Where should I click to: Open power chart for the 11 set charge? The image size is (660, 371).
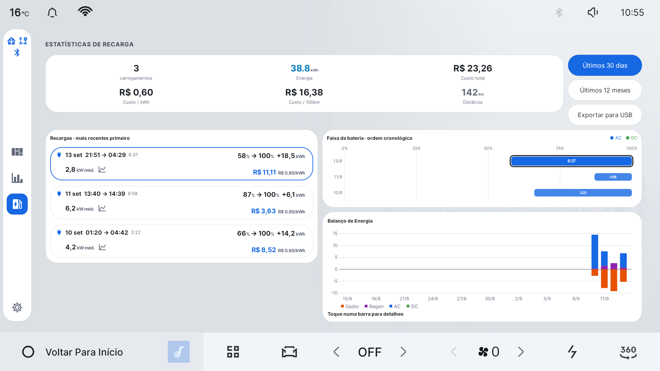point(102,208)
